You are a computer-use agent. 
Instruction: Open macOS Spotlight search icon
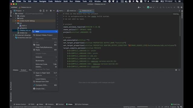pos(176,1)
